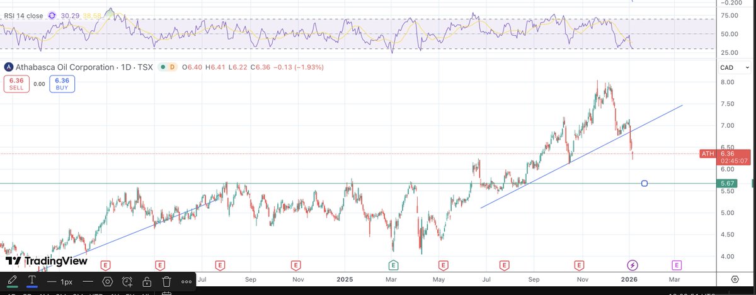Open drawing settings hexagon icon
Image resolution: width=756 pixels, height=295 pixels.
[x=108, y=281]
